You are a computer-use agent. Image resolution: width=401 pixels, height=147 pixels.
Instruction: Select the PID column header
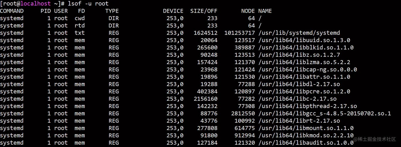pos(46,11)
